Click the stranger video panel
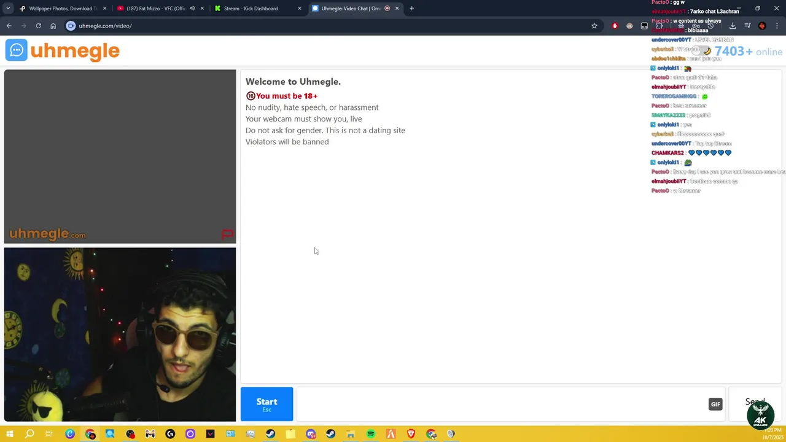The width and height of the screenshot is (786, 442). [120, 157]
